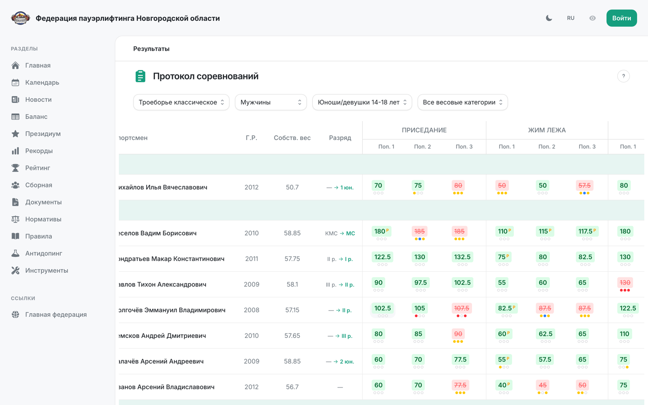Screen dimensions: 648x405
Task: Select the Рейтинг trophy icon
Action: (x=15, y=168)
